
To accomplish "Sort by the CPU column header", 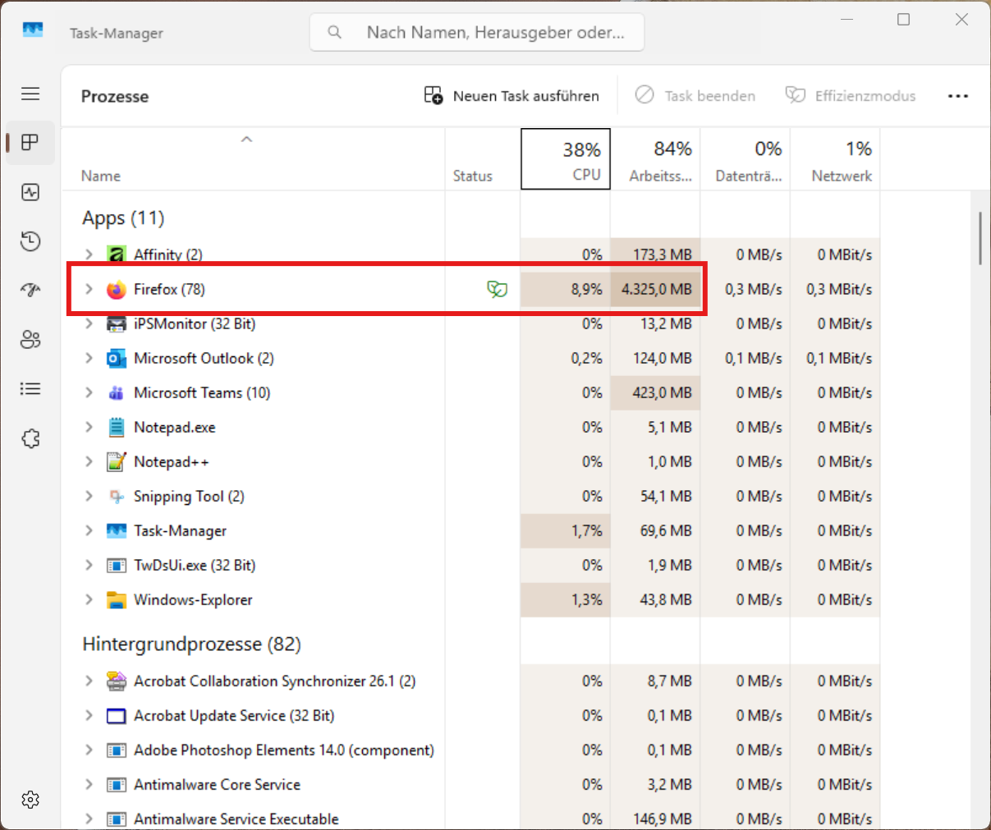I will tap(566, 159).
